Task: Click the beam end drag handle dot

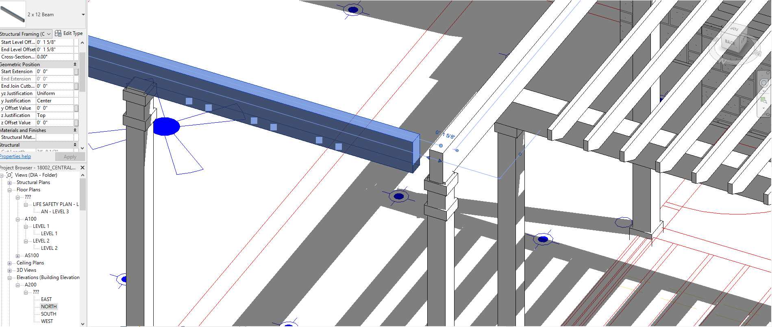Action: (x=441, y=145)
